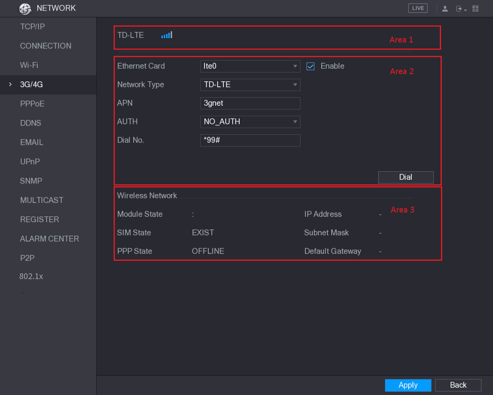Open the Ethernet Card lte0 dropdown
This screenshot has width=493, height=395.
tap(250, 66)
